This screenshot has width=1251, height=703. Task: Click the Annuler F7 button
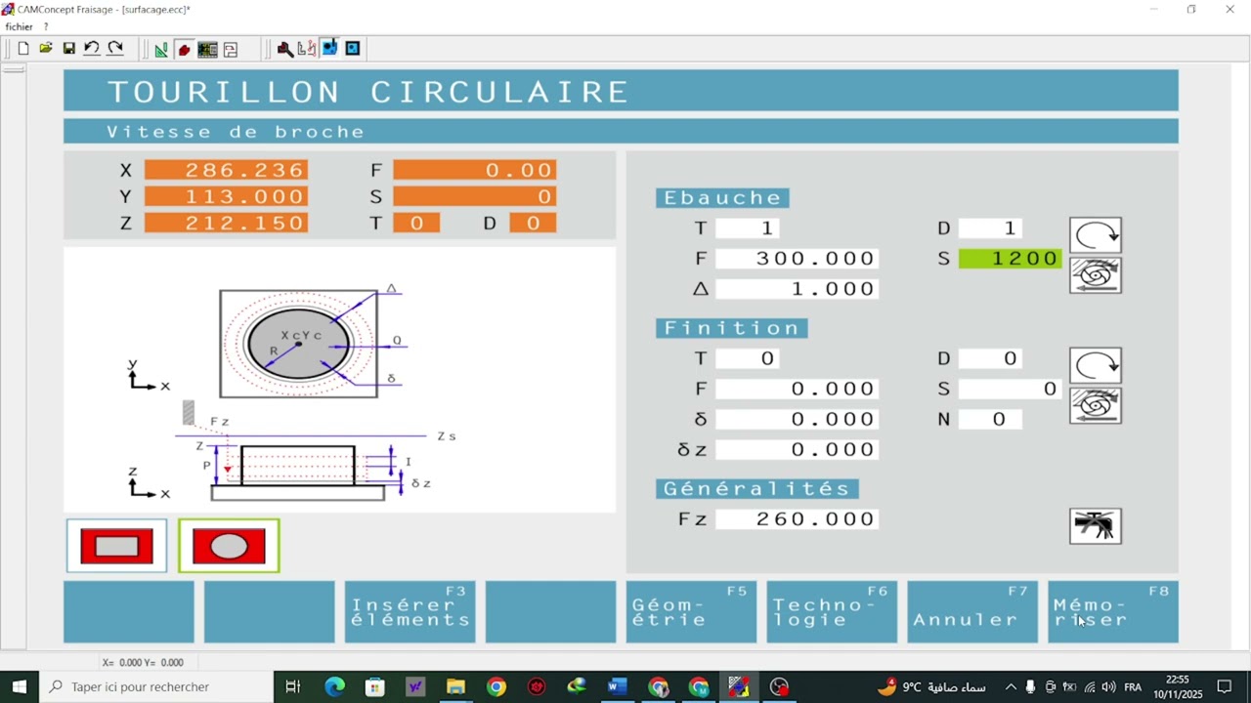pyautogui.click(x=972, y=612)
